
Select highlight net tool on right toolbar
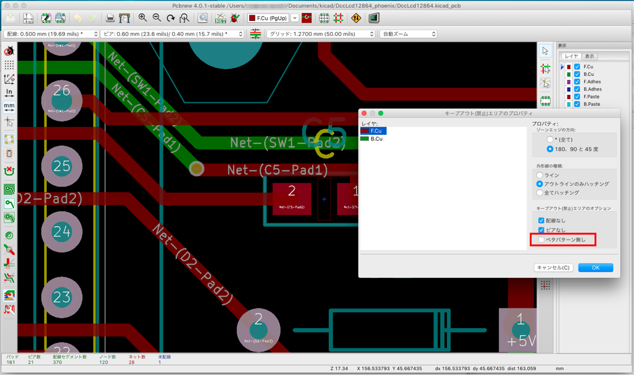(545, 68)
